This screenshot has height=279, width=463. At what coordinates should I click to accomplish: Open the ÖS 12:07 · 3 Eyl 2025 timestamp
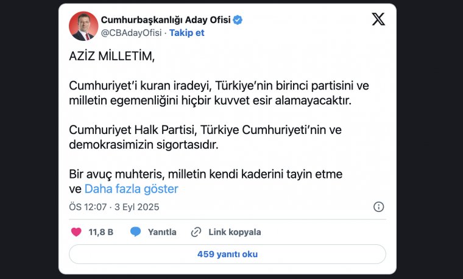pos(114,207)
